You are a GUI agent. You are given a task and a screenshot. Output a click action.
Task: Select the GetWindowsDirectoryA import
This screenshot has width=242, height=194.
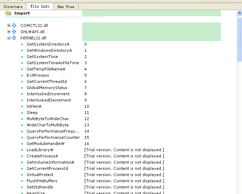pyautogui.click(x=49, y=50)
